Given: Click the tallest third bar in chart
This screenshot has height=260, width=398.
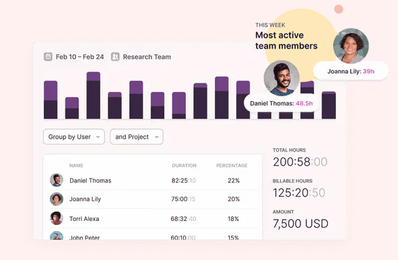Looking at the screenshot, I should tap(94, 95).
